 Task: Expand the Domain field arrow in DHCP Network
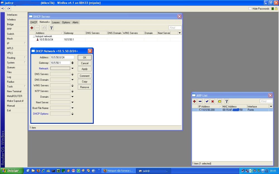(73, 97)
